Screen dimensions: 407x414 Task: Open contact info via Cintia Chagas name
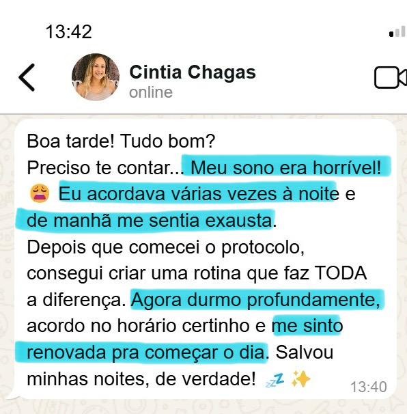point(193,72)
